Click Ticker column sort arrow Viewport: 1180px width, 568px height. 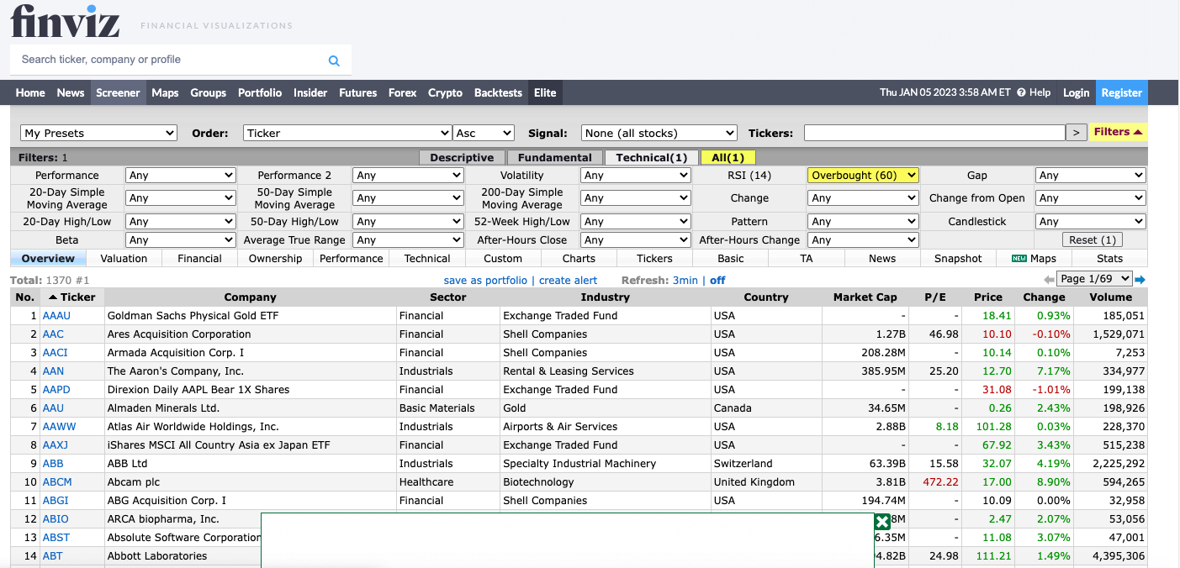tap(53, 297)
